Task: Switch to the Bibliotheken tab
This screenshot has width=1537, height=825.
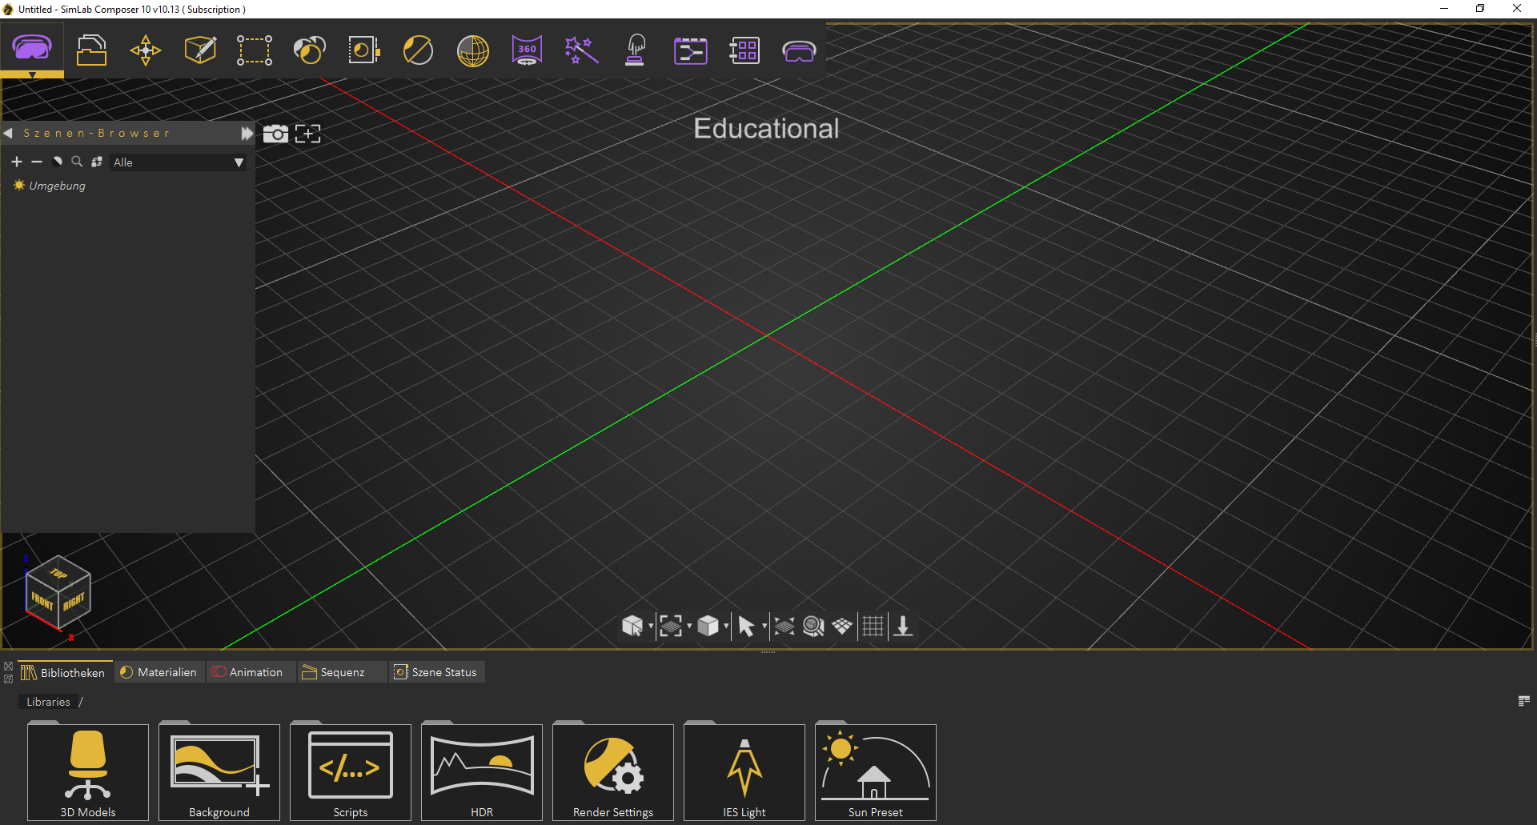Action: tap(63, 672)
